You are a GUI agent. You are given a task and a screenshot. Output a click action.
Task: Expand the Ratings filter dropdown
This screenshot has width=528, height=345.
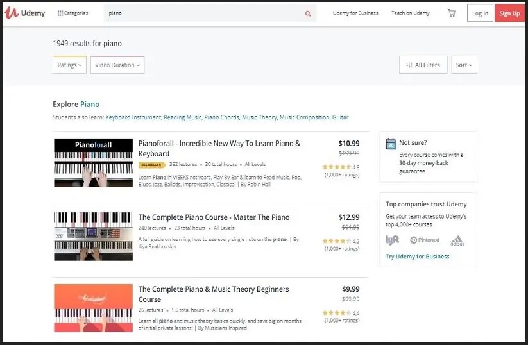[69, 65]
